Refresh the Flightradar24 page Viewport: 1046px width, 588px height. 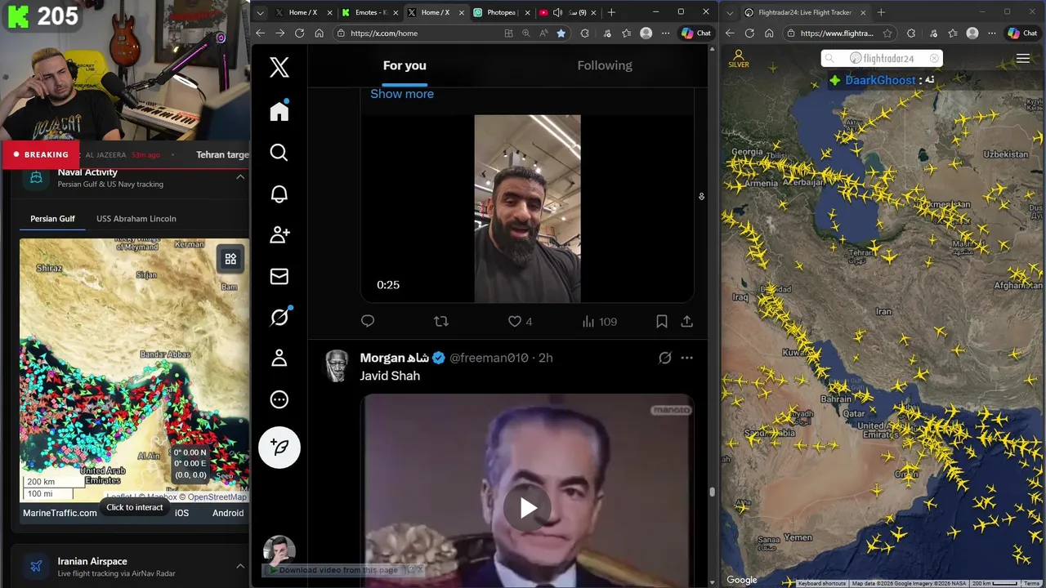tap(749, 33)
